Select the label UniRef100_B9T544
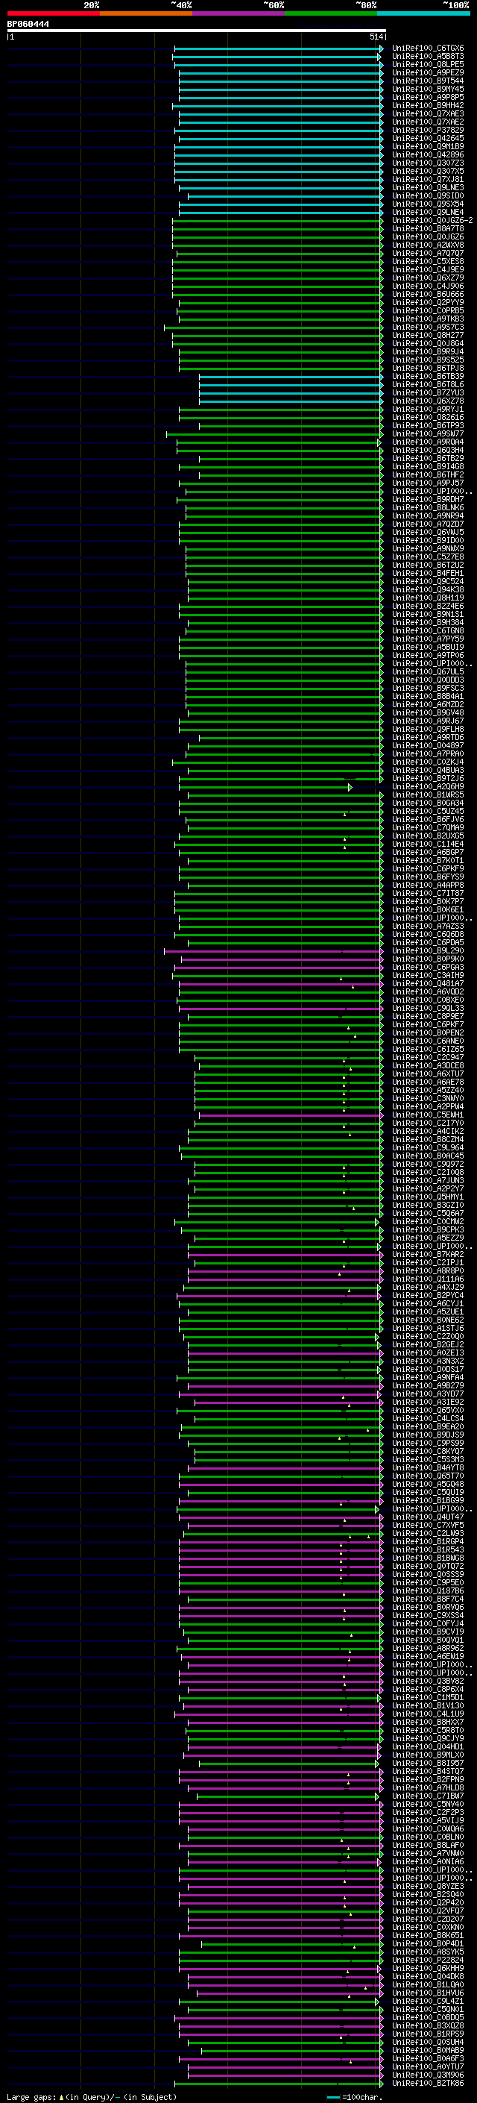Screen dimensions: 477x2103 click(x=428, y=81)
